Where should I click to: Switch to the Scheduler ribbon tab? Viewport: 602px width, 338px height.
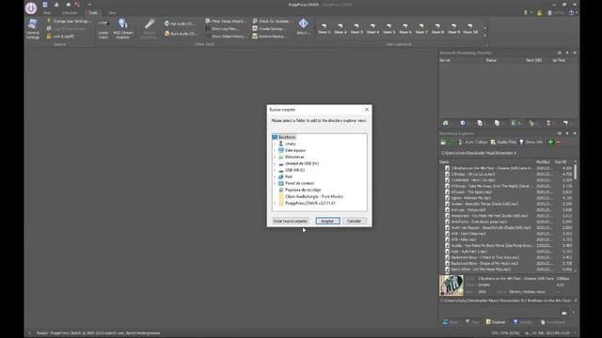[x=70, y=12]
